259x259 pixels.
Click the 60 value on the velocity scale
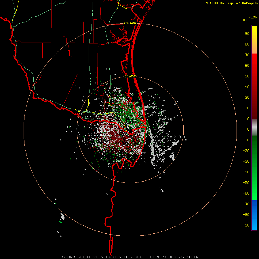[247, 66]
